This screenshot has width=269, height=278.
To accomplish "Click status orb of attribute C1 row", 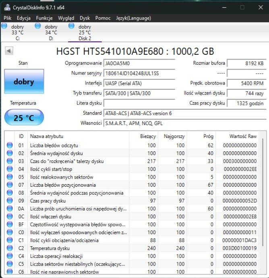I will (x=10, y=240).
